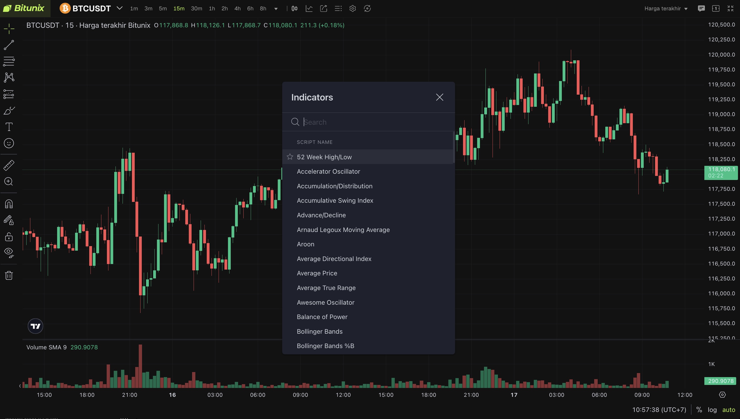Open the time axis settings gear

coord(722,395)
